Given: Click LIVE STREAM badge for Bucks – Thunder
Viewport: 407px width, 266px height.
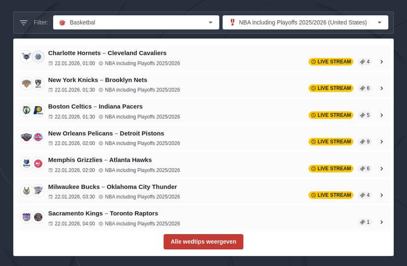Looking at the screenshot, I should [x=331, y=195].
